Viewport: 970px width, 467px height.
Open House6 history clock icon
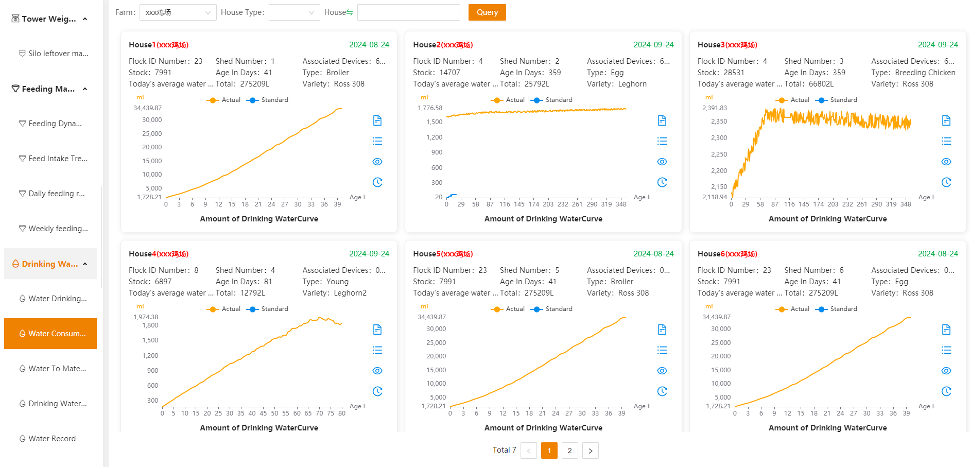tap(946, 391)
